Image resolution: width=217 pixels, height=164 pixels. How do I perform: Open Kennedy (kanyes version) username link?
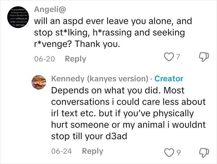pos(99,79)
